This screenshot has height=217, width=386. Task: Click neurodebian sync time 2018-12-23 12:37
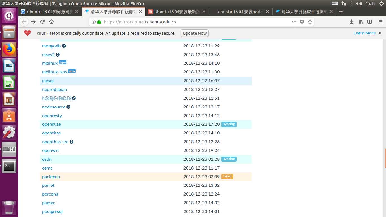[x=201, y=89]
